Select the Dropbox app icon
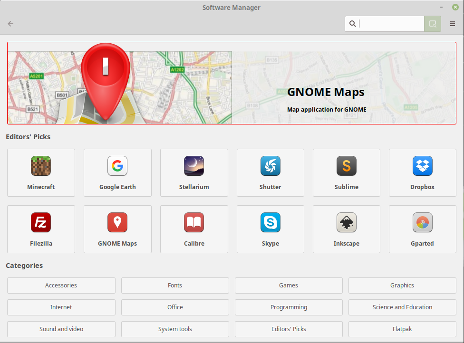Viewport: 464px width, 343px height. point(422,166)
